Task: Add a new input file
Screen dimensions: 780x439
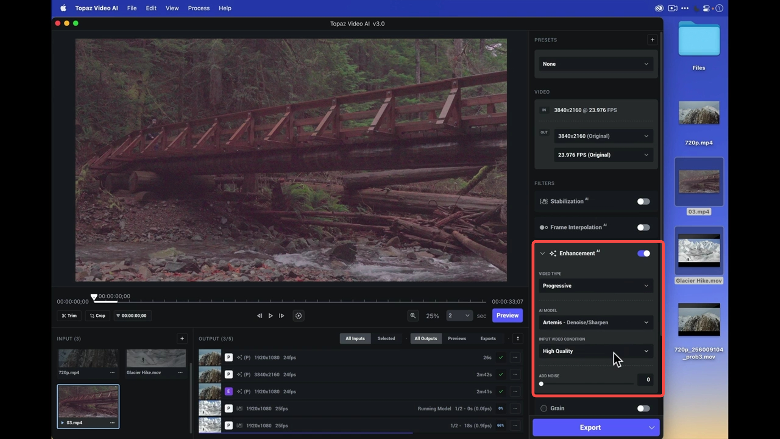Action: point(182,339)
